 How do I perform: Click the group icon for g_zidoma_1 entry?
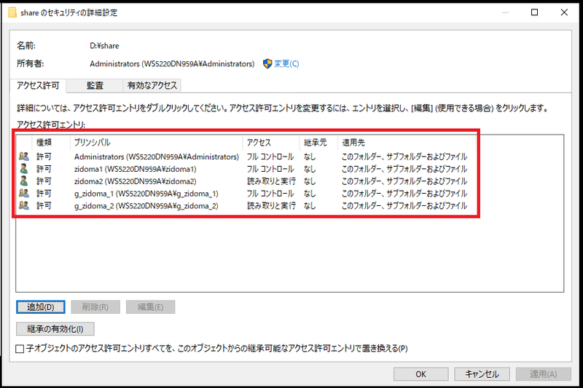(24, 193)
